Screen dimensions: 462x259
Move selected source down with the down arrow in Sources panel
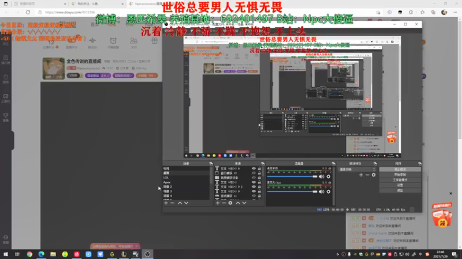coord(244,203)
